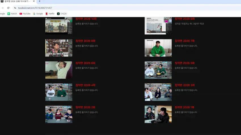Open 침착맨 2026 7화 link
Viewport: 241px width, 135px height.
click(185, 41)
